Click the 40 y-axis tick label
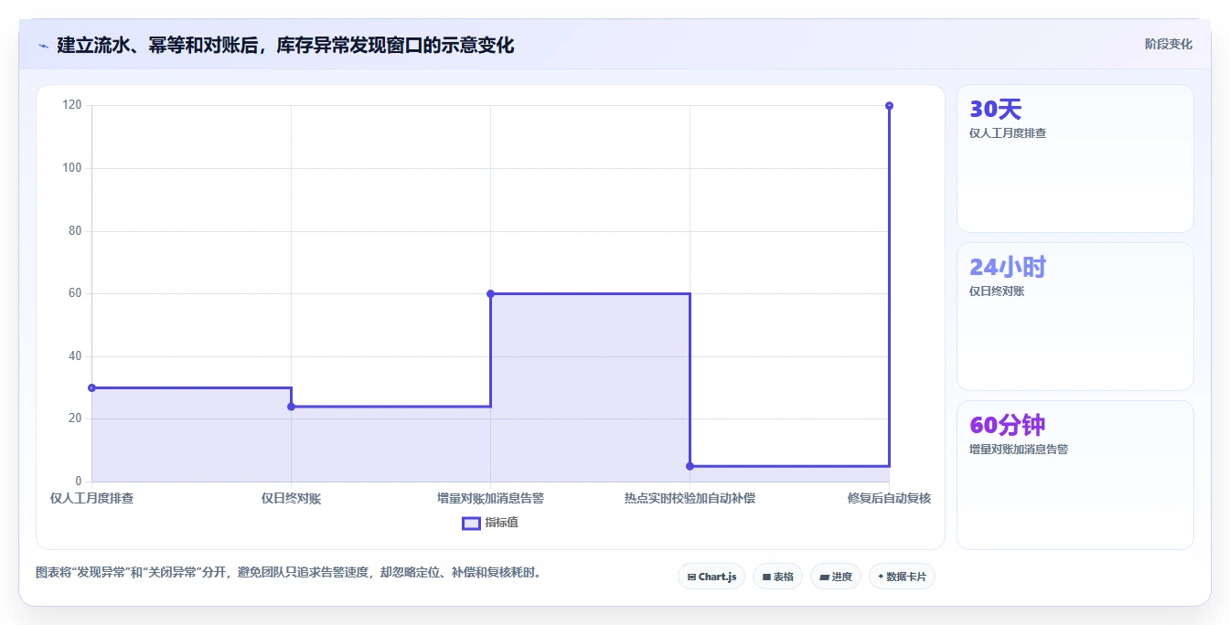This screenshot has height=625, width=1230. 75,356
